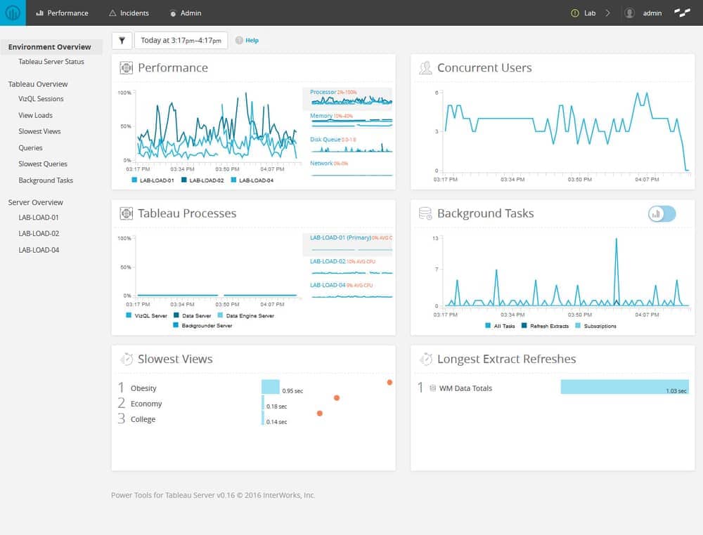This screenshot has width=703, height=535.
Task: Click the WM Data Totals extract icon
Action: [432, 388]
